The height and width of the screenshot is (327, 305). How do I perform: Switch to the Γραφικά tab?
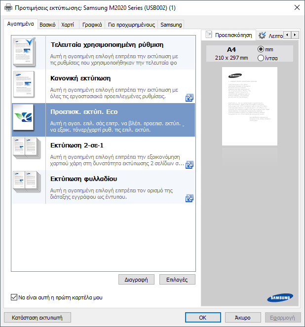click(x=92, y=25)
